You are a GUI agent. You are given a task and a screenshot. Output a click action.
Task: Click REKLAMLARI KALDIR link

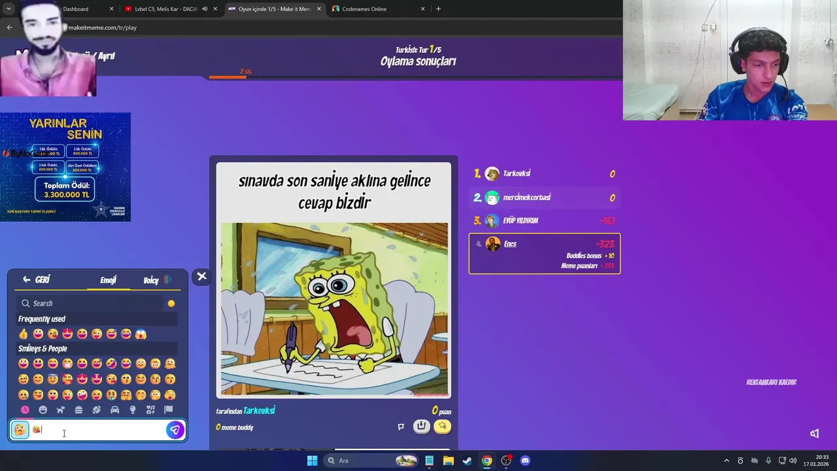click(x=771, y=382)
